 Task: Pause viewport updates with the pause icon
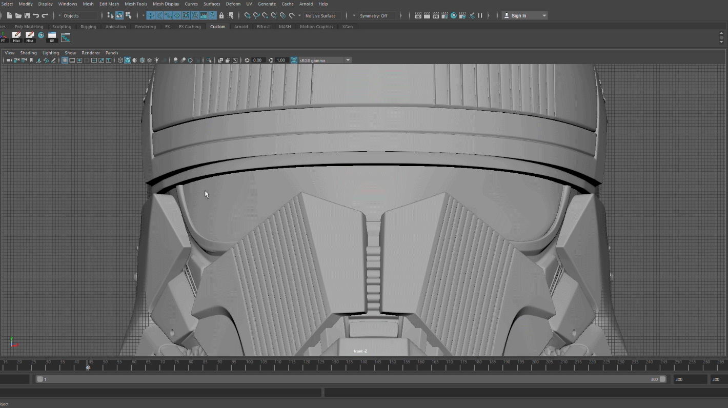[x=480, y=15]
